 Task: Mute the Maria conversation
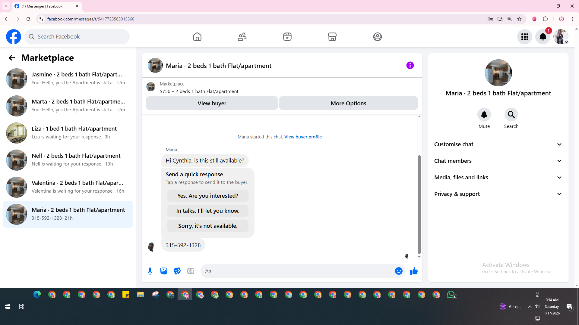pyautogui.click(x=484, y=115)
